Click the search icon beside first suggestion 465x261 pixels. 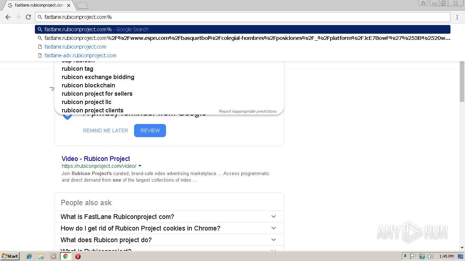click(x=40, y=29)
